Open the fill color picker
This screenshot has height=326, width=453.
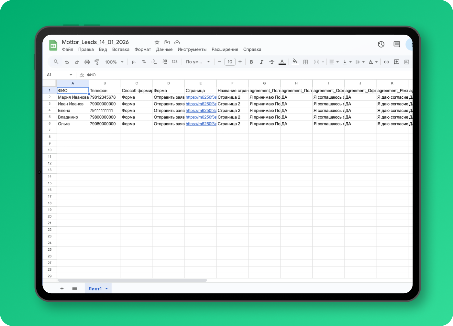coord(295,62)
